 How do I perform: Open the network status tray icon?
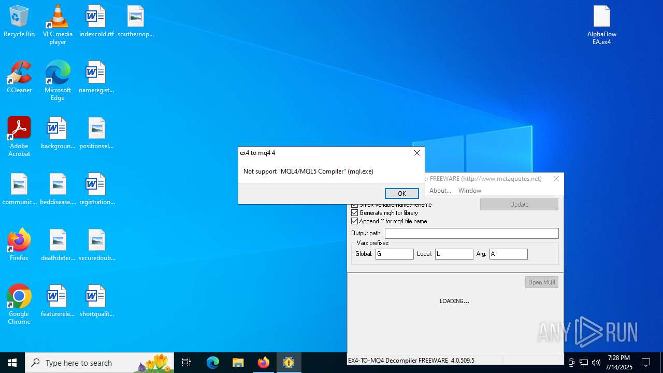coord(584,363)
